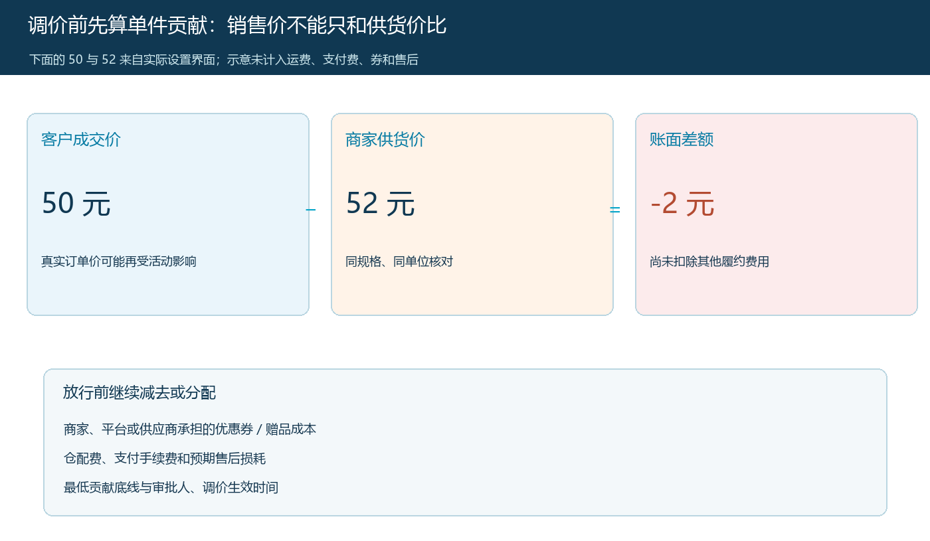Select the '客户成交价' card heading
Screen dimensions: 930x541
tap(81, 139)
